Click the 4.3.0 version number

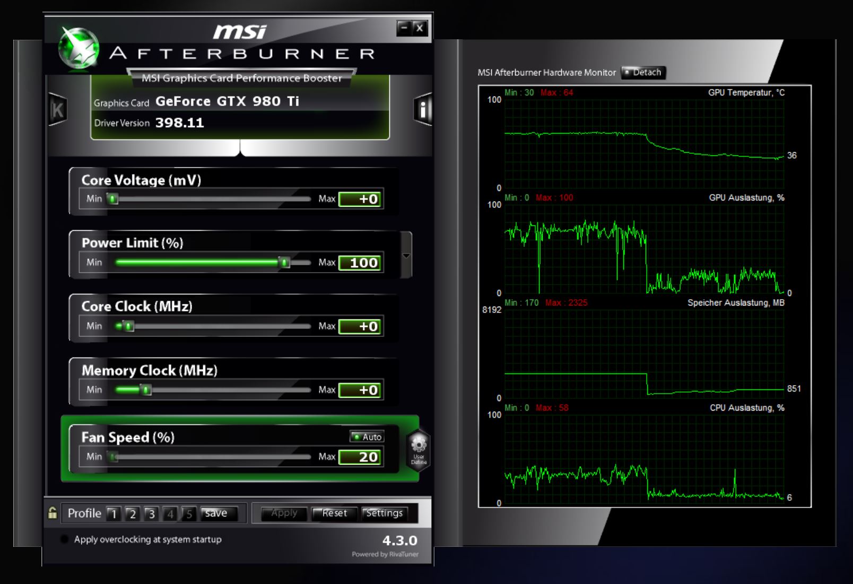coord(400,541)
